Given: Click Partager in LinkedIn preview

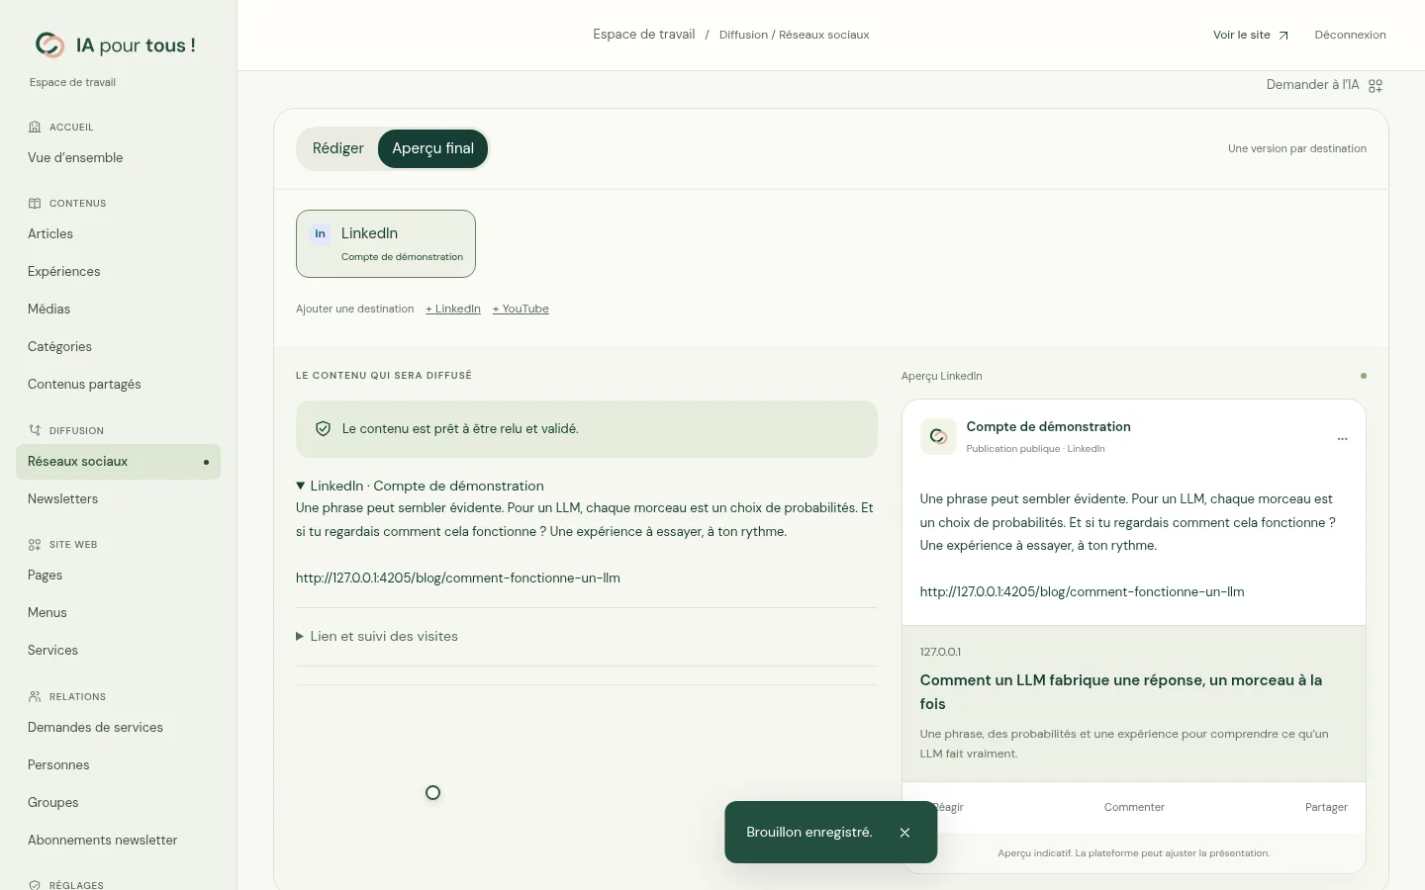Looking at the screenshot, I should click(1326, 807).
